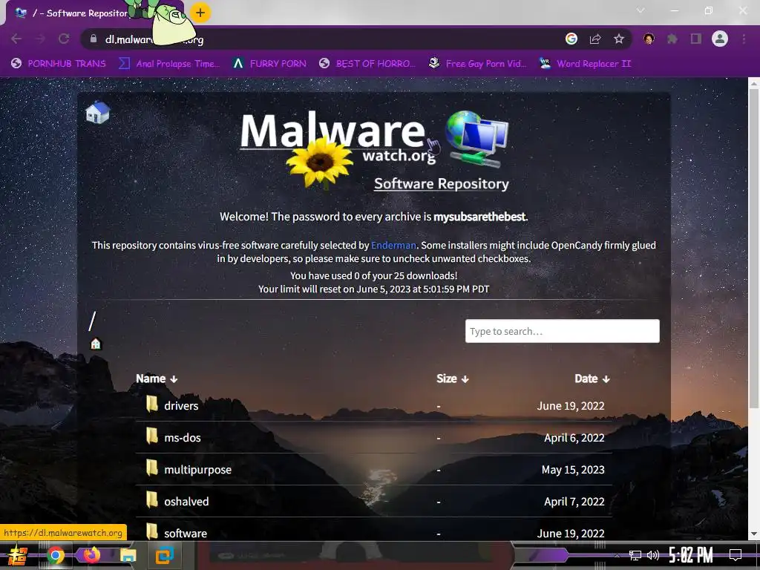Click the browser forward arrow

40,39
